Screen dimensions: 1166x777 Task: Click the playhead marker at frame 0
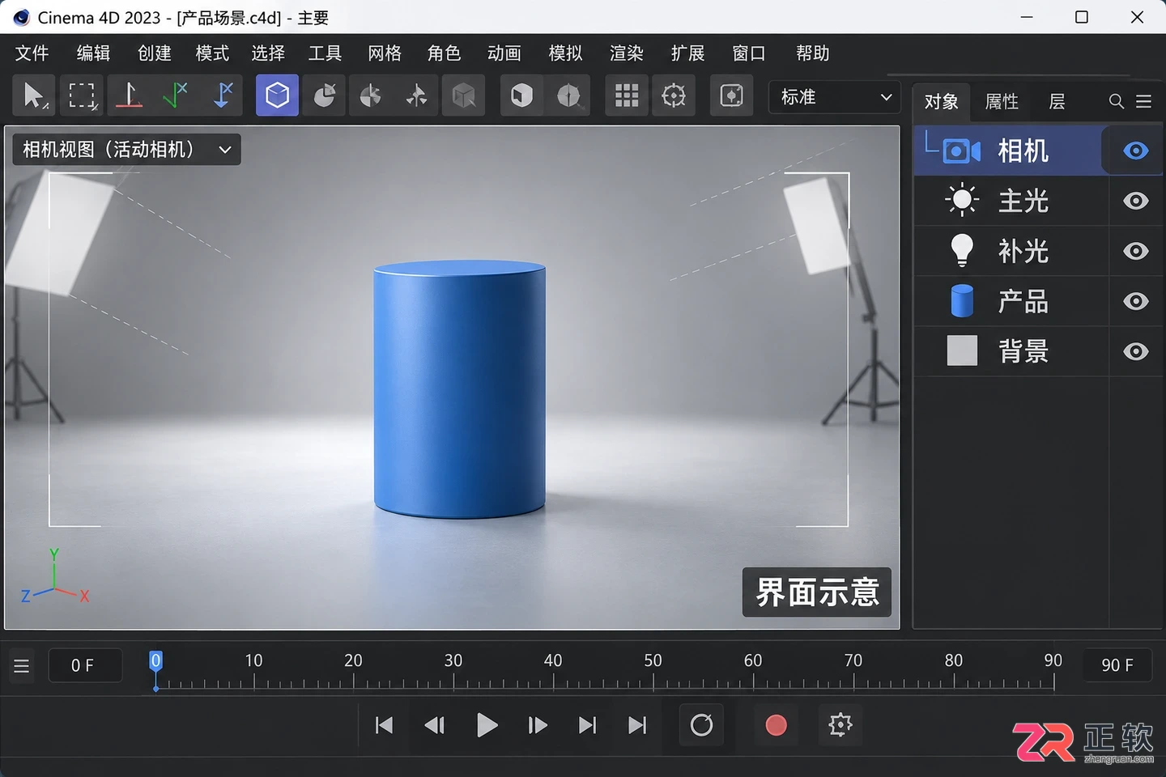(155, 662)
